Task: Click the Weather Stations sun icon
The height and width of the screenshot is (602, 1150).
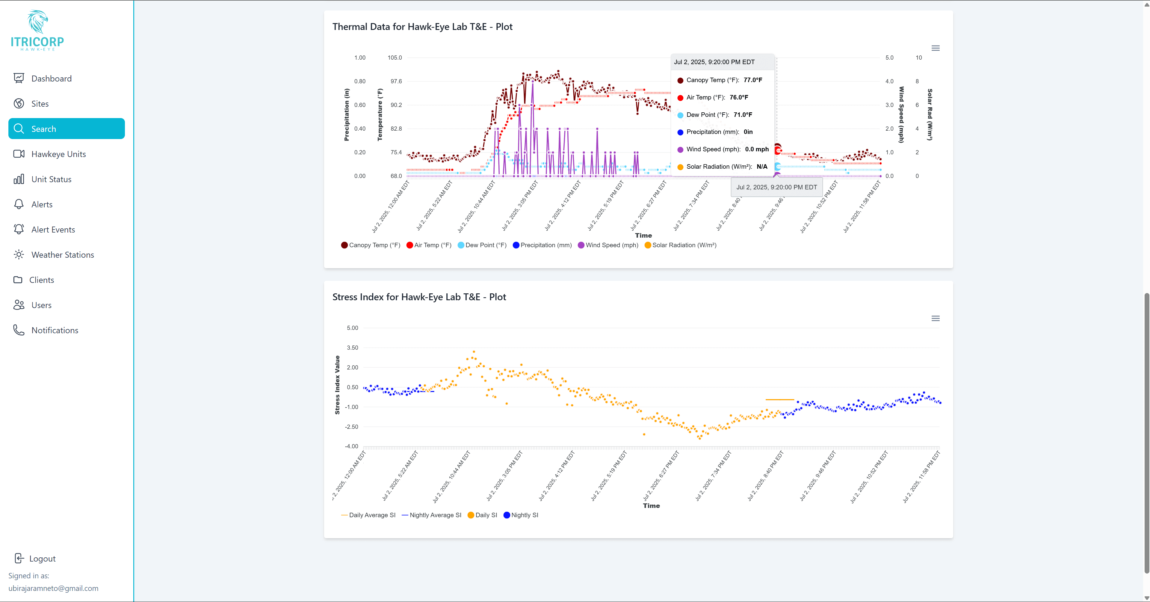Action: coord(19,255)
